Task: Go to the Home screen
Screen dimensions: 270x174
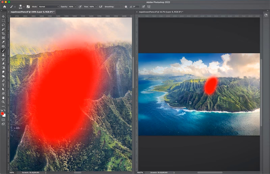Action: click(5, 7)
